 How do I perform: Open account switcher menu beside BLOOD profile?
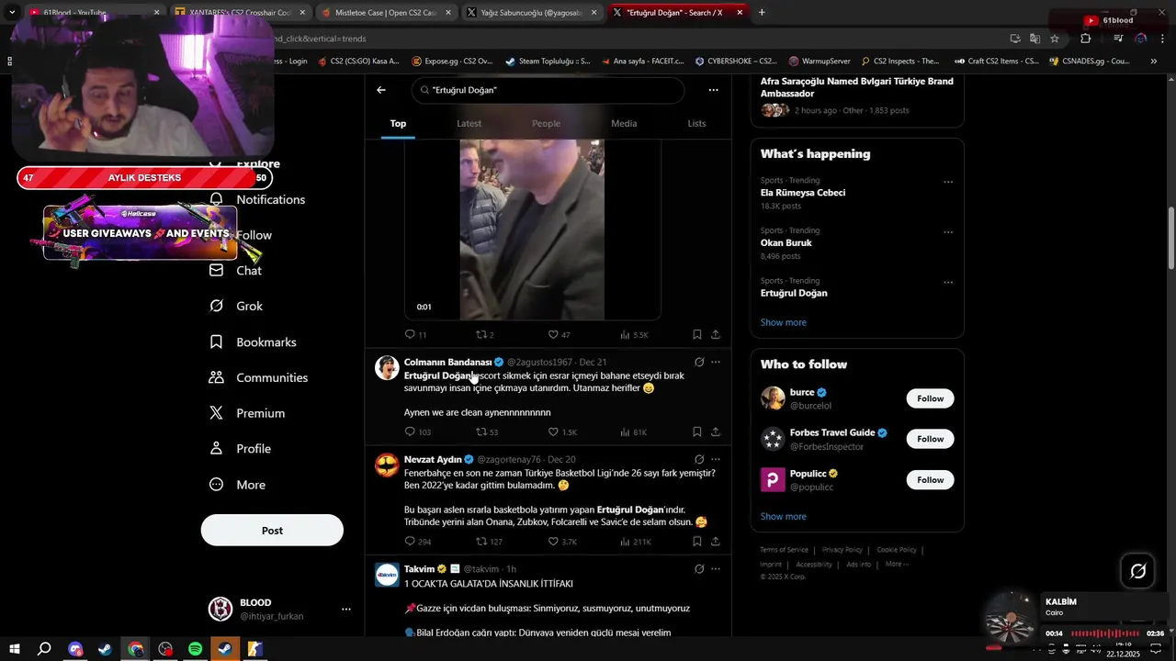[x=346, y=609]
